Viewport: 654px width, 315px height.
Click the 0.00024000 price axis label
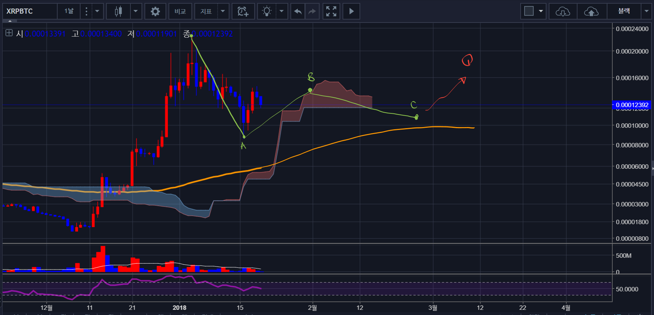click(x=632, y=29)
